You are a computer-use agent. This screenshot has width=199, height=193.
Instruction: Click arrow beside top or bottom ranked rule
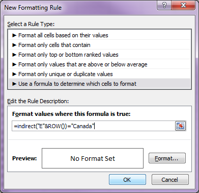pos(14,55)
